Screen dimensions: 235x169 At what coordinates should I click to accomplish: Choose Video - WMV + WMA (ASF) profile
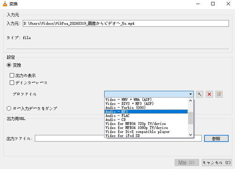(146, 99)
